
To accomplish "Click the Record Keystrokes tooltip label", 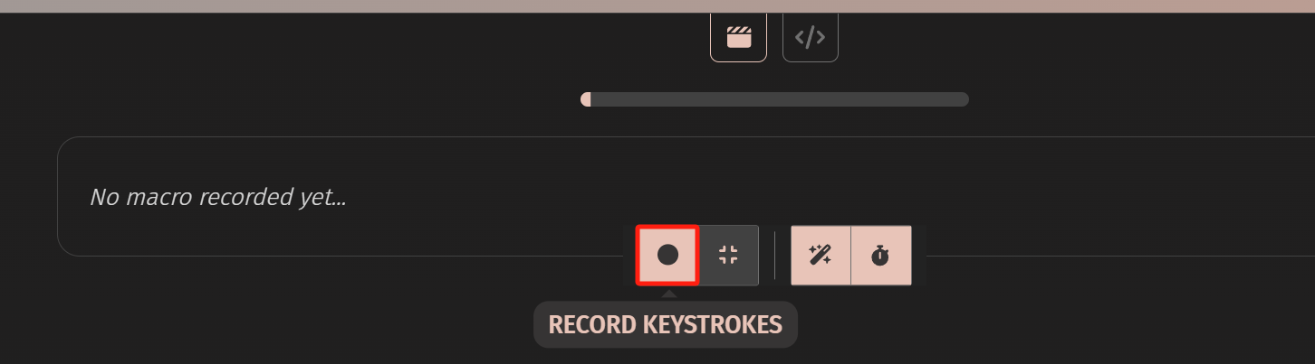I will (666, 325).
